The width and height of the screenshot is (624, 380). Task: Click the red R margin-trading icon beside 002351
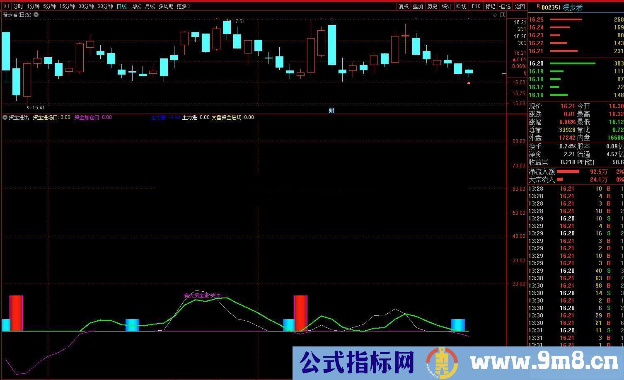(537, 6)
